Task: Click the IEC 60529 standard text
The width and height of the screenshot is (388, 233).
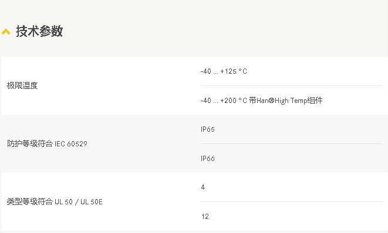Action: click(71, 144)
